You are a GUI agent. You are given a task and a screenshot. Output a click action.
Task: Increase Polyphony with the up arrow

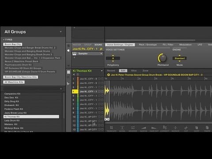click(x=113, y=56)
